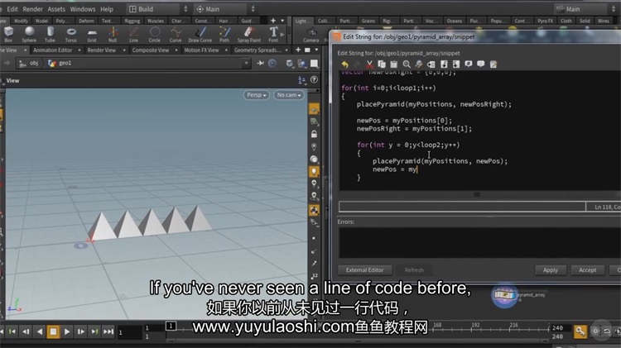The width and height of the screenshot is (621, 348).
Task: Click the current frame number field
Action: point(129,332)
